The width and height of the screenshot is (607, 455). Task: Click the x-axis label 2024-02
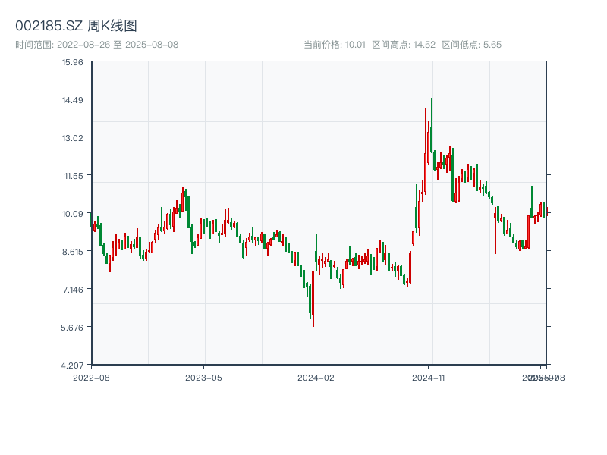316,378
